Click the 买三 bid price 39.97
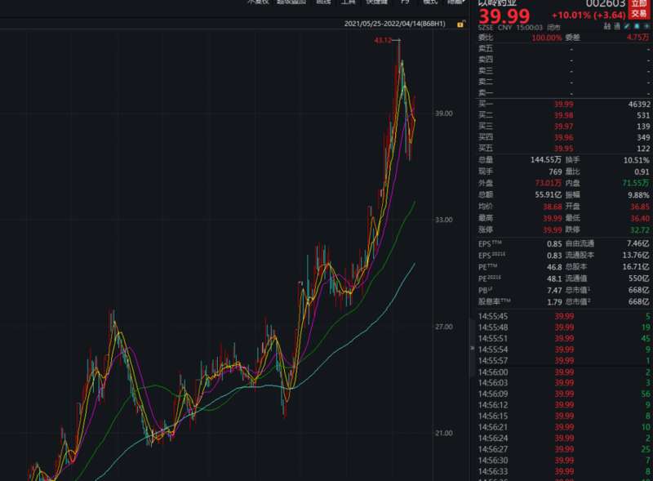 (x=563, y=127)
